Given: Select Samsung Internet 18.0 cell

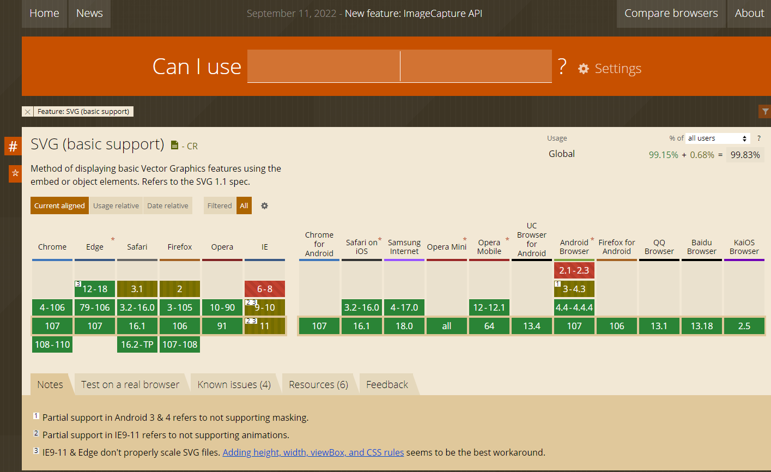Looking at the screenshot, I should 404,326.
